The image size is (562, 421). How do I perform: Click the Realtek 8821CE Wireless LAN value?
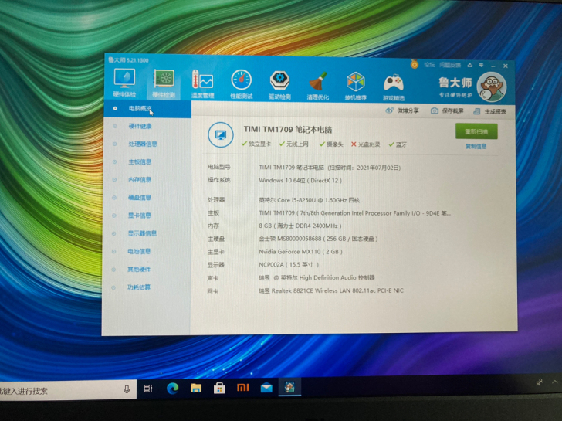click(x=331, y=290)
